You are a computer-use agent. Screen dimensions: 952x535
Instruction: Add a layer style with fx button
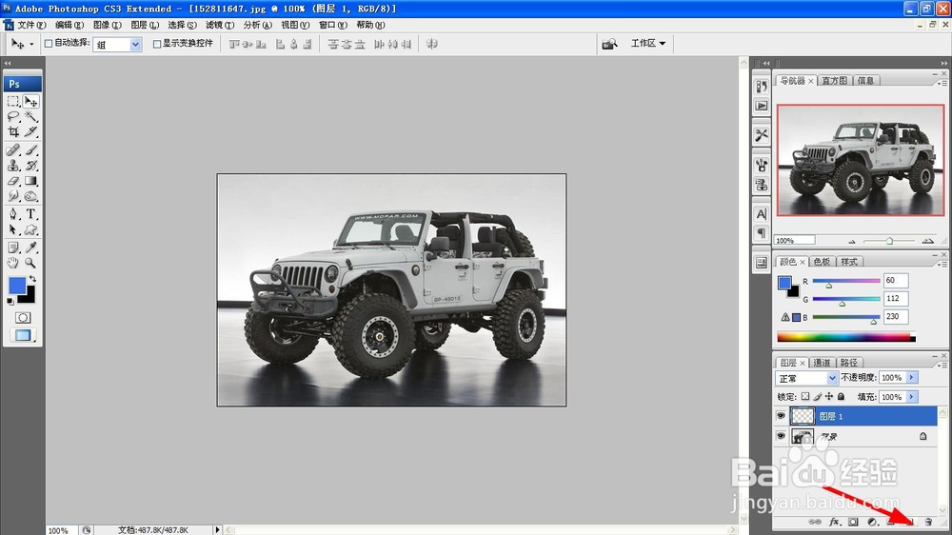(835, 522)
